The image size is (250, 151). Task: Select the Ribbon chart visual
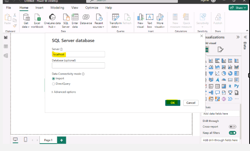[237, 67]
